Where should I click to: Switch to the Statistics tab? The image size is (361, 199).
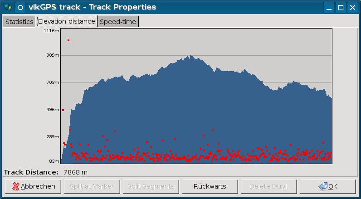19,22
